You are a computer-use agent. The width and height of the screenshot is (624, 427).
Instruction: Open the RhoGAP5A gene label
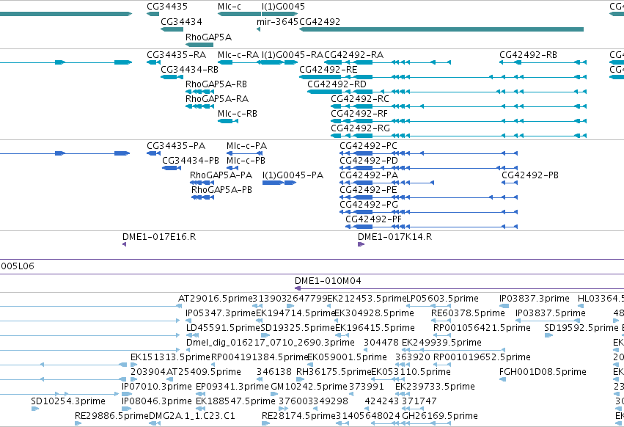coord(208,37)
